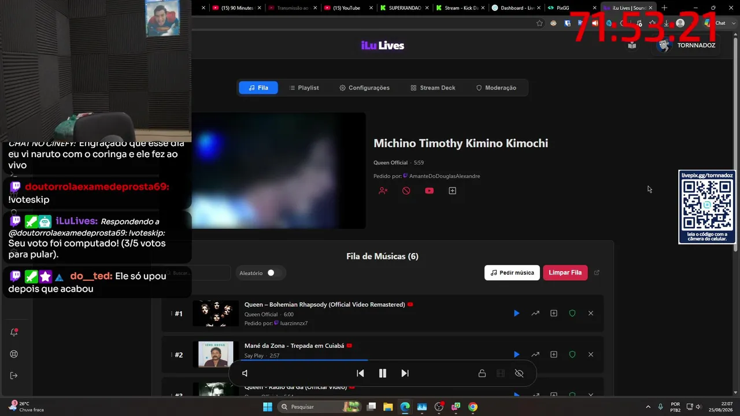Open the weather widget on taskbar
This screenshot has width=740, height=416.
click(x=27, y=407)
